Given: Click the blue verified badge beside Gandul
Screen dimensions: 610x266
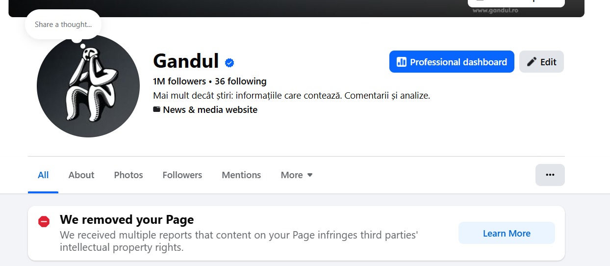Looking at the screenshot, I should (229, 62).
